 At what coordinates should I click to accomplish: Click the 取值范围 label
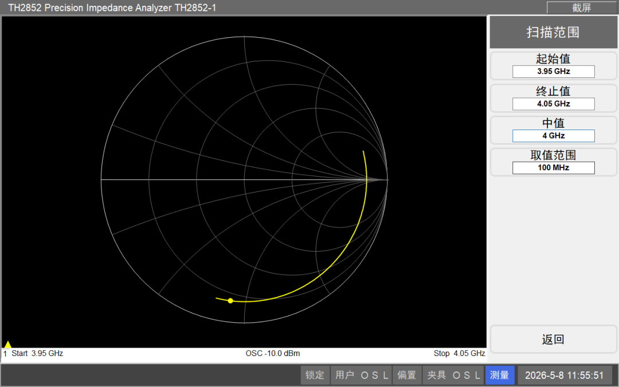tap(553, 155)
